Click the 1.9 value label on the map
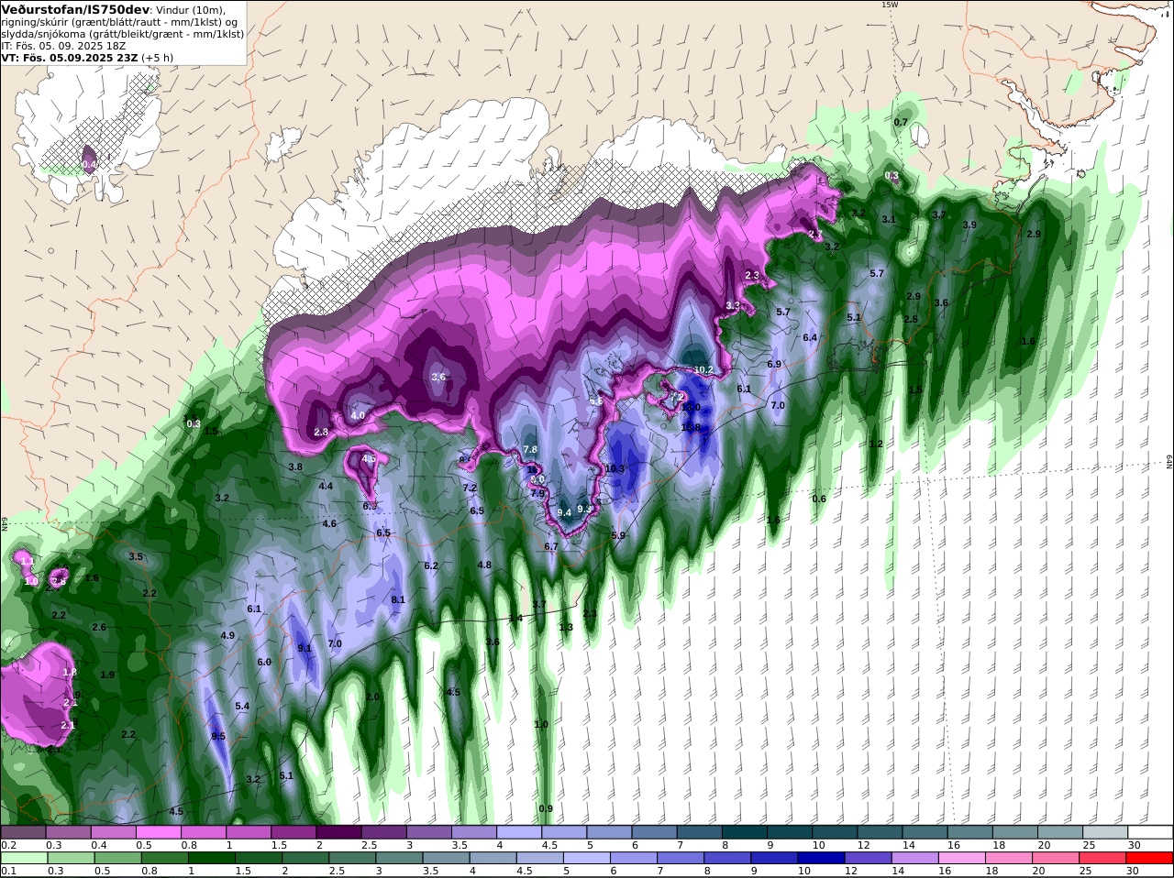This screenshot has width=1174, height=878. (x=107, y=675)
